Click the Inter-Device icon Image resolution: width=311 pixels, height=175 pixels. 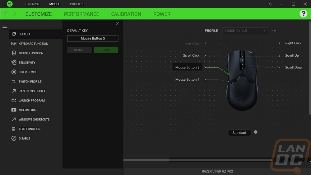14,72
